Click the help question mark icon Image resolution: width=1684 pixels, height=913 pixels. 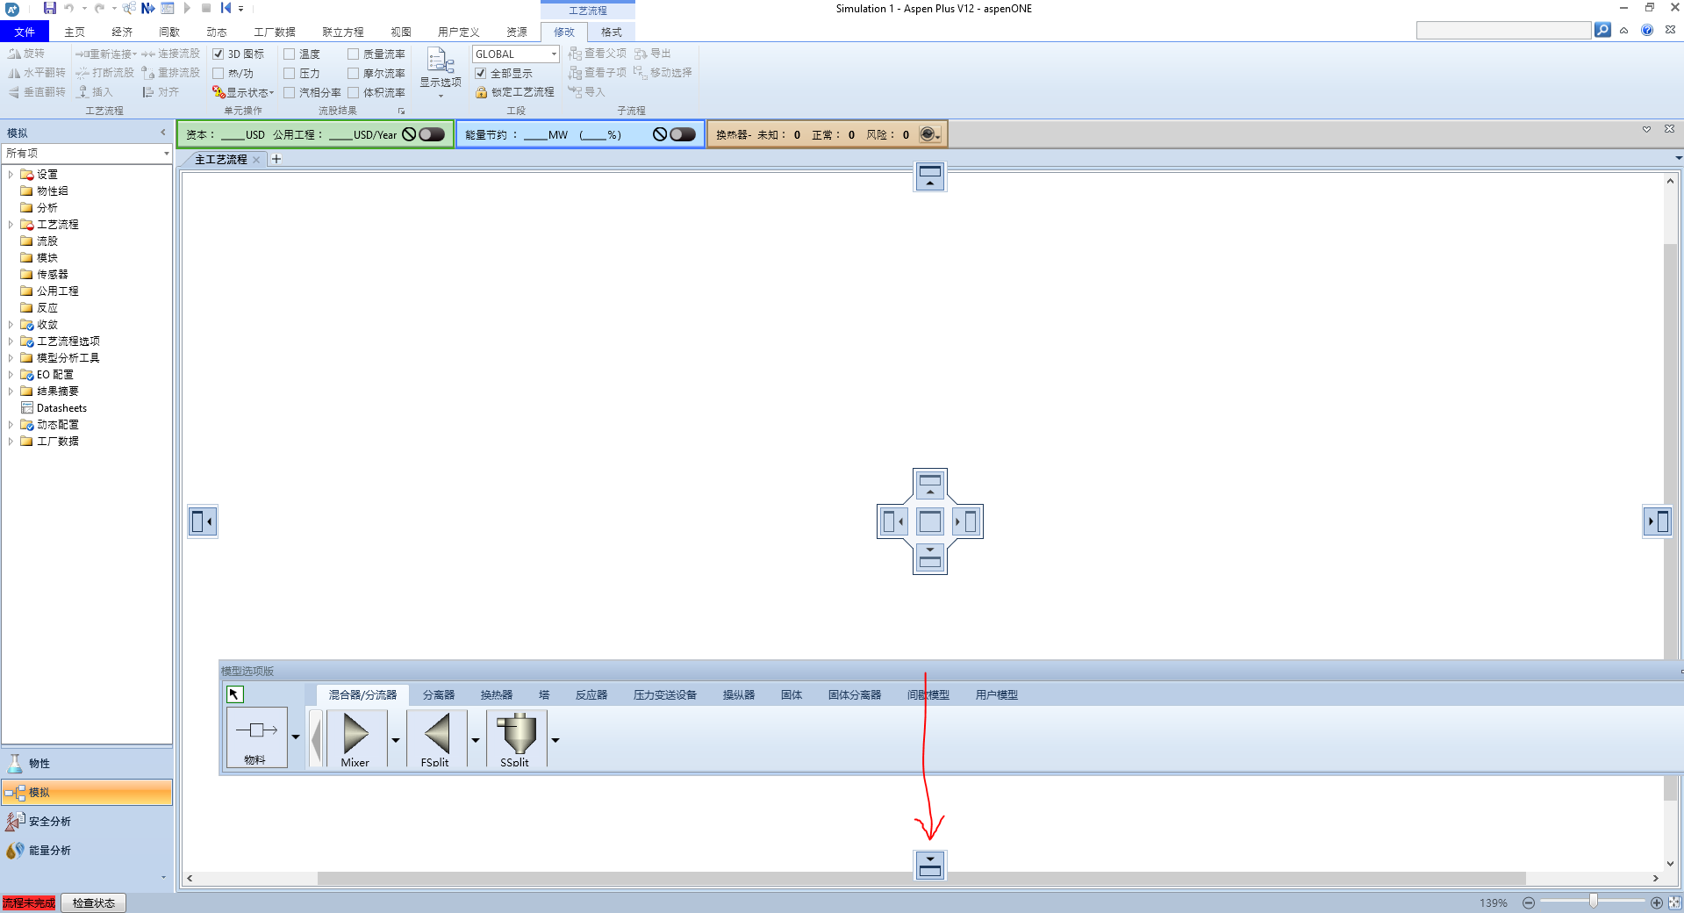click(x=1647, y=30)
